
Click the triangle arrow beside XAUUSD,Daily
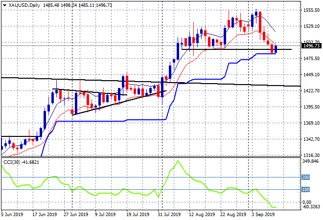pyautogui.click(x=4, y=5)
